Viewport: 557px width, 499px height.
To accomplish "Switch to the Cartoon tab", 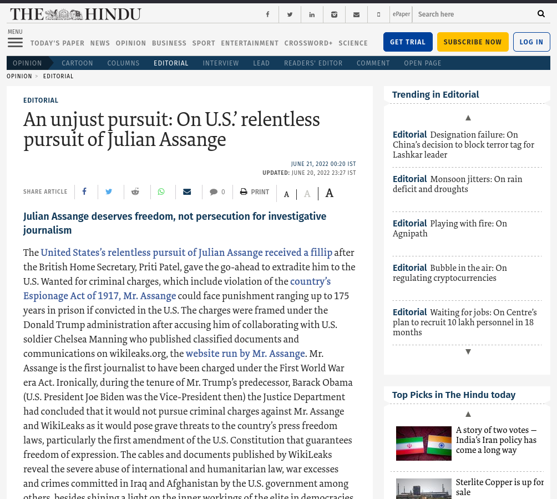I will (77, 63).
